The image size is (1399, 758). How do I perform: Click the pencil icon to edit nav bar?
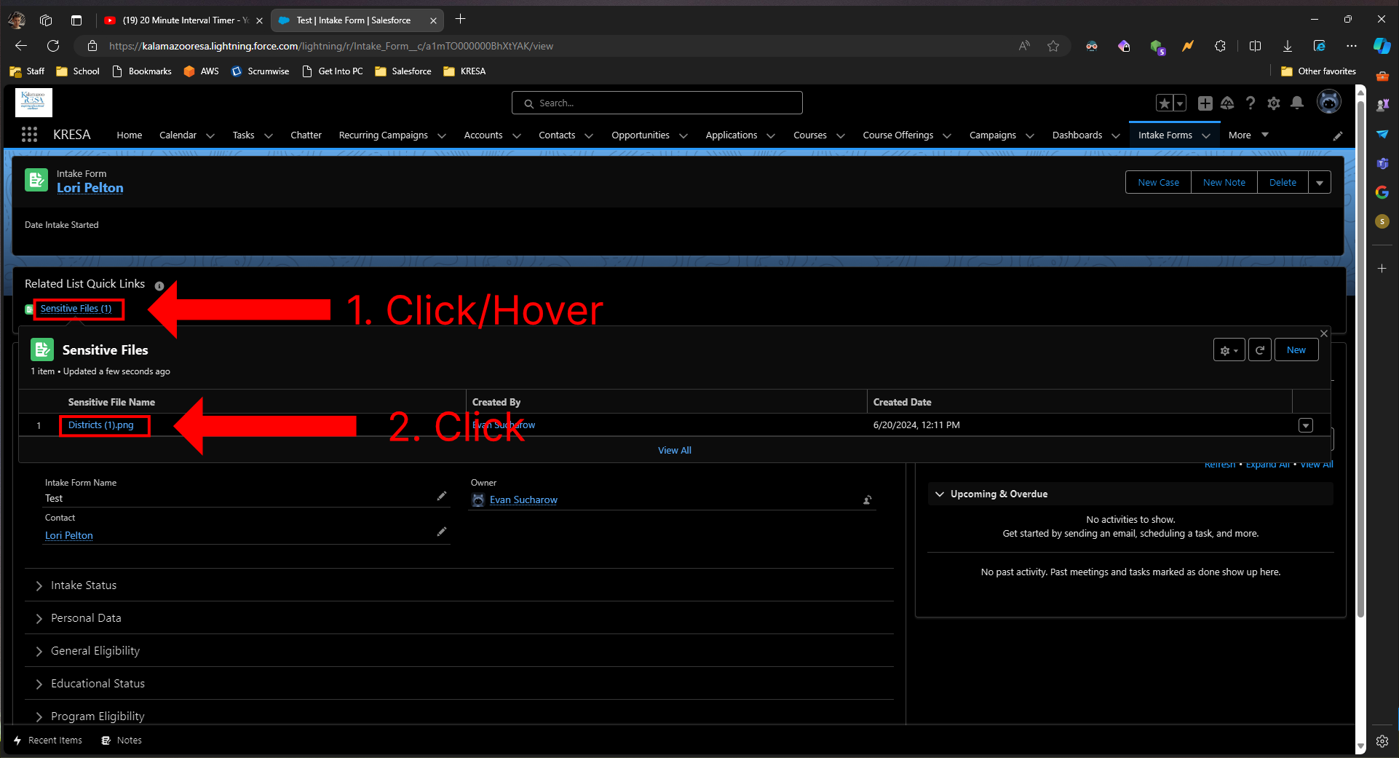(1338, 135)
